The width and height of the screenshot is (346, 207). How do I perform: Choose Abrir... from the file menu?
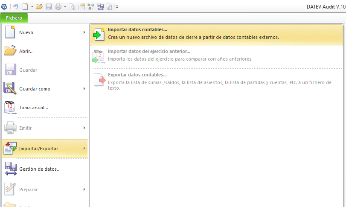[45, 51]
